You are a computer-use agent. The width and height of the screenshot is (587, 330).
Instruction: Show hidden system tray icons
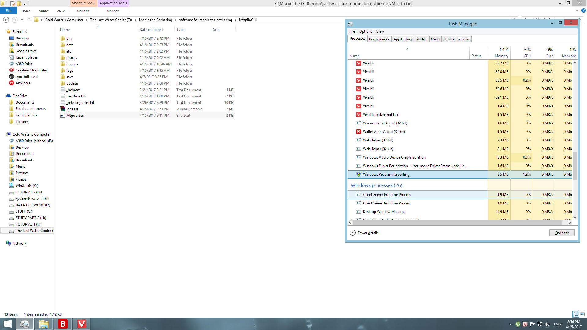pyautogui.click(x=510, y=324)
